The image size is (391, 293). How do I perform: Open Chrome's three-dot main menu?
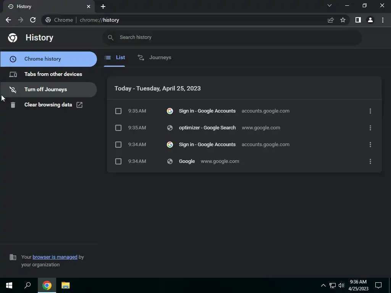point(383,20)
